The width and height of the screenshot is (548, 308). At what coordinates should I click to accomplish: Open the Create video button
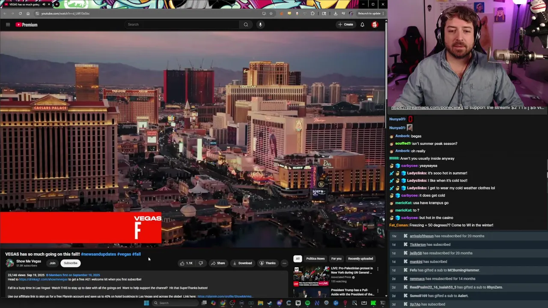pyautogui.click(x=345, y=24)
